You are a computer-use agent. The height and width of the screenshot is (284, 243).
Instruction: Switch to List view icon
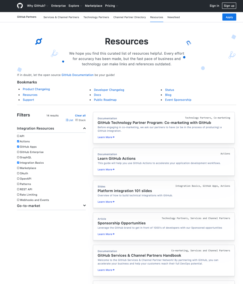[67, 120]
